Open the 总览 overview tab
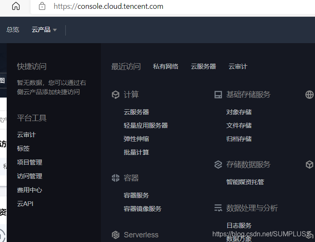 point(13,30)
